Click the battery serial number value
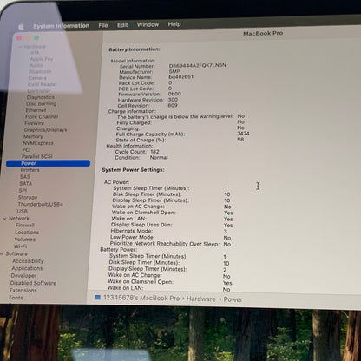Viewport: 361px width, 361px height. click(x=198, y=65)
